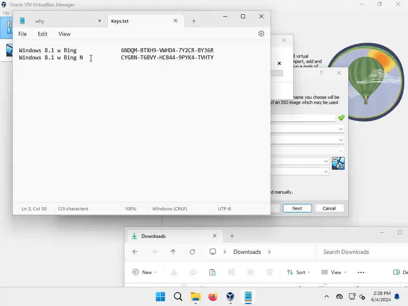Open Firefox from taskbar
This screenshot has width=408, height=306.
(x=213, y=296)
